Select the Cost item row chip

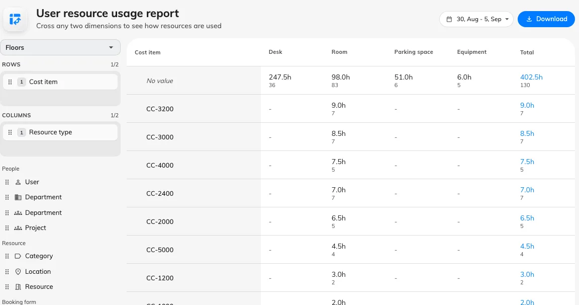pos(60,82)
